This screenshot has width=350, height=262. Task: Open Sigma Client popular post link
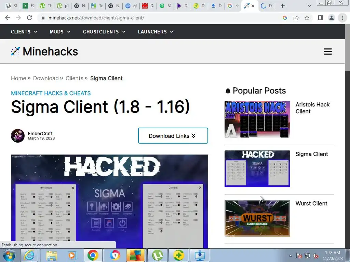[x=312, y=154]
